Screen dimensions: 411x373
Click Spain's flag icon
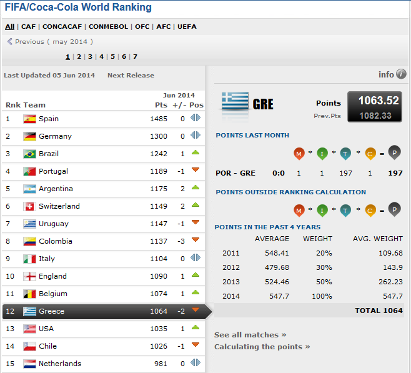coord(29,119)
